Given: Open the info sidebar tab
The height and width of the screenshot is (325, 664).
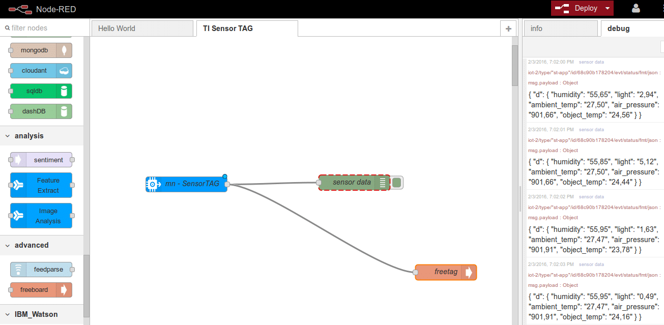Looking at the screenshot, I should coord(561,28).
